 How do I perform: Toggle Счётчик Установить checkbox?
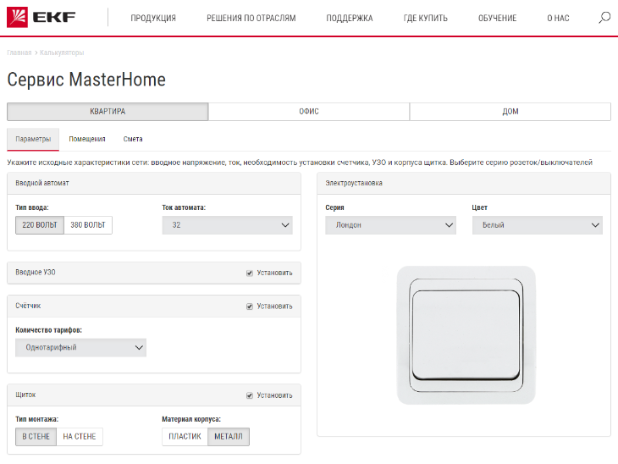click(250, 307)
